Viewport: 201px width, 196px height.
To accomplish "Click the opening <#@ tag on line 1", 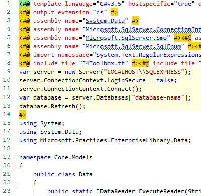I will click(x=25, y=4).
